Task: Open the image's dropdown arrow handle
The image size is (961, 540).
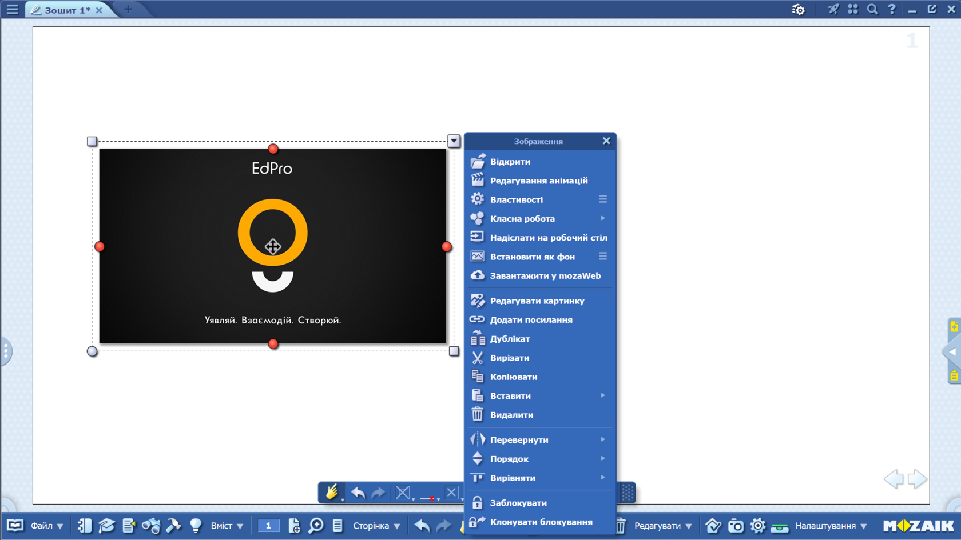Action: (454, 141)
